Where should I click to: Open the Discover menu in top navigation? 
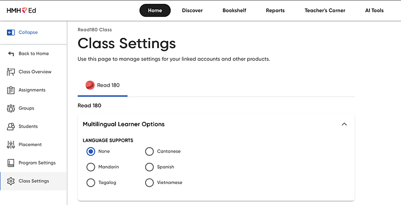(x=192, y=10)
